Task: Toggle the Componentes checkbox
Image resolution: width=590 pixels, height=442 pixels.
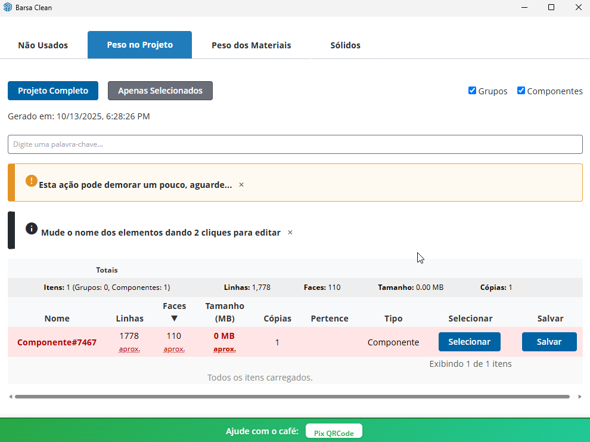Action: point(521,91)
